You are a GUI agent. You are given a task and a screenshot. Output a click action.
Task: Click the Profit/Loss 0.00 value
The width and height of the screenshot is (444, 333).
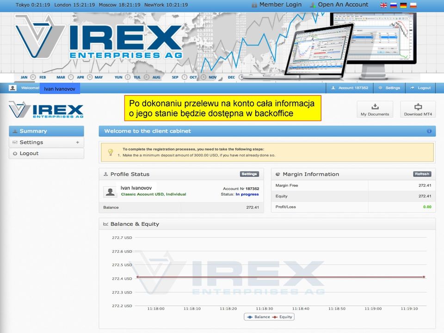[x=427, y=207]
